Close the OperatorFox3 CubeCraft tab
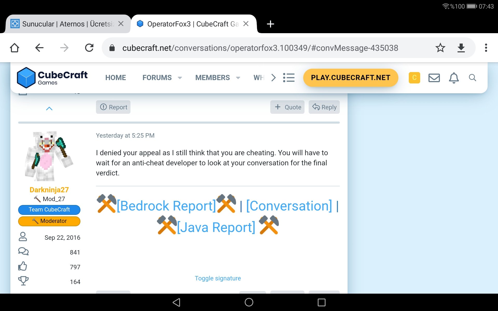The height and width of the screenshot is (311, 498). tap(246, 24)
